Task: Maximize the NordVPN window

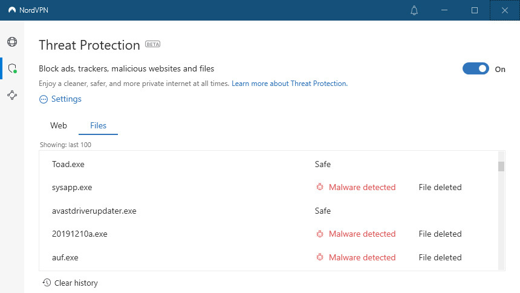Action: (475, 10)
